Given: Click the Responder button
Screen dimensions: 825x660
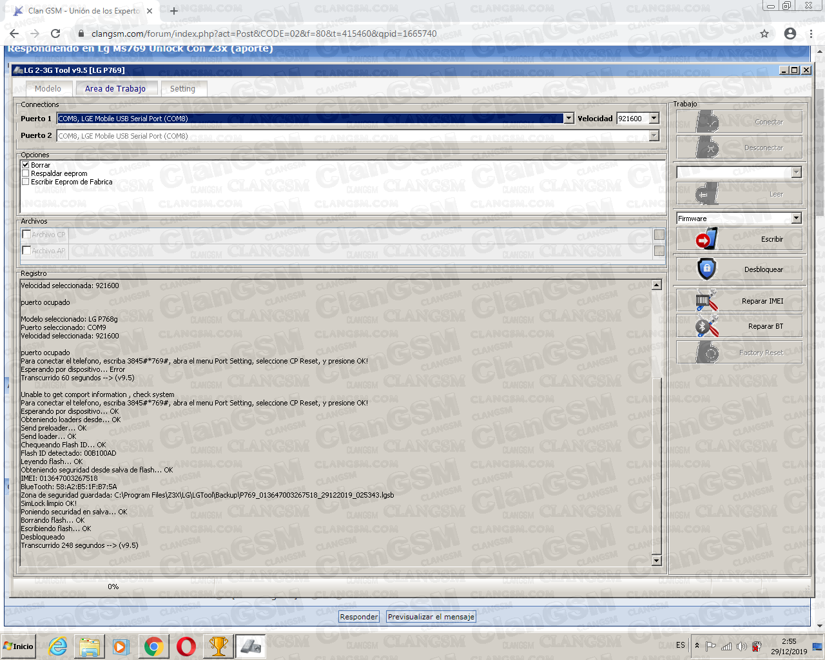Looking at the screenshot, I should tap(359, 617).
